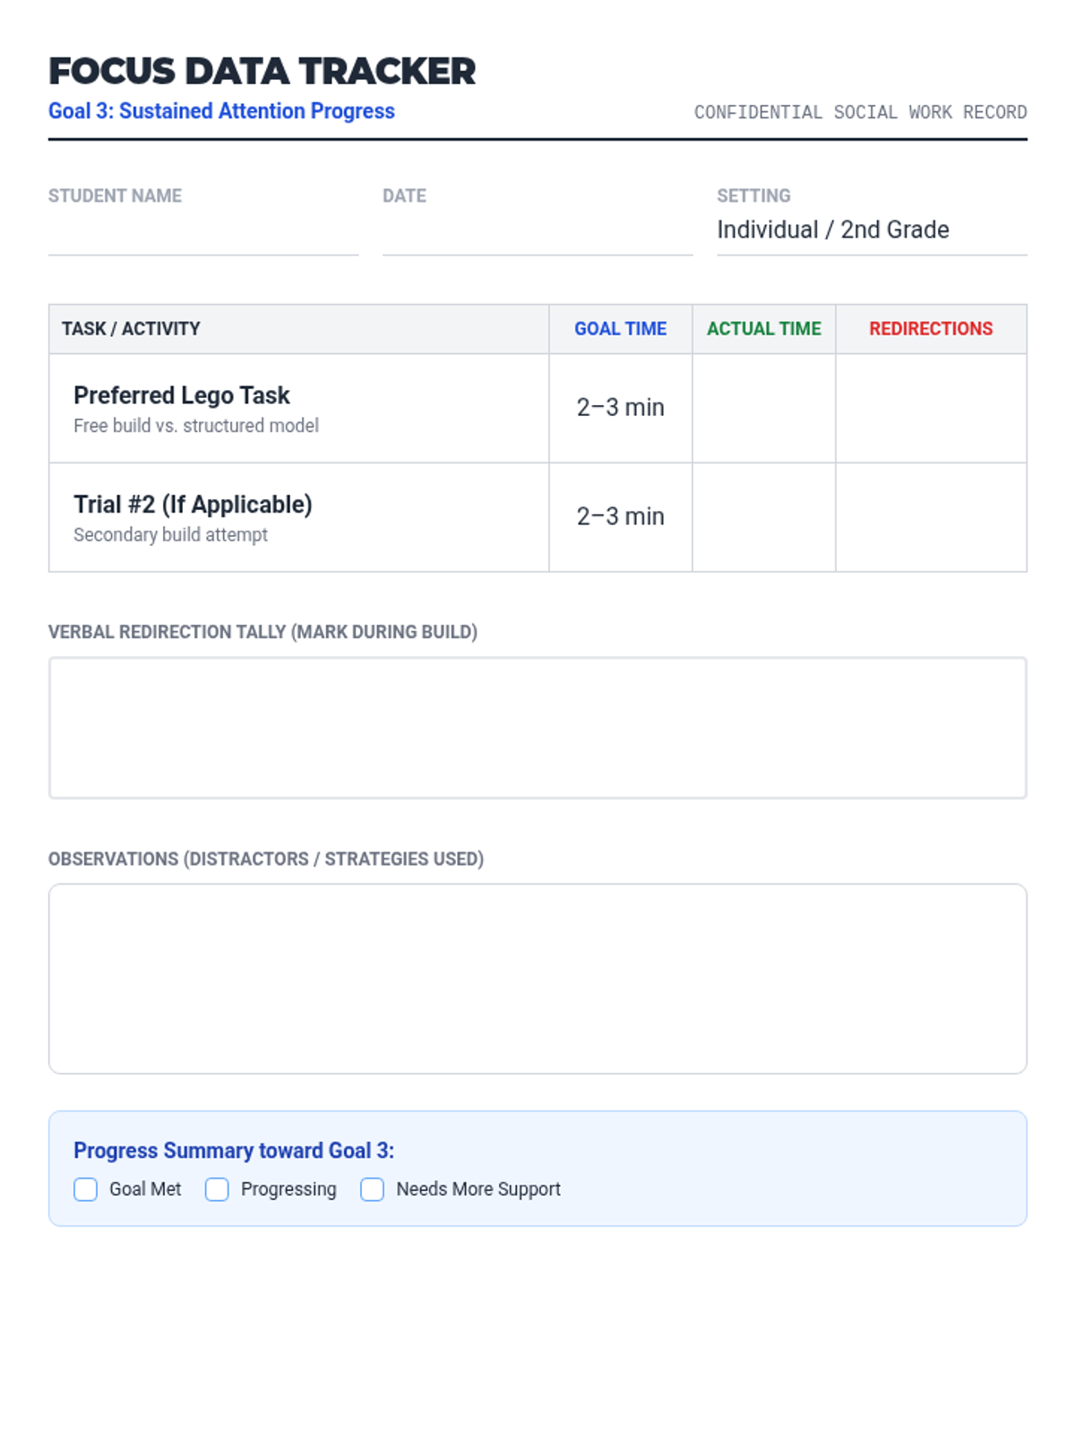Image resolution: width=1075 pixels, height=1434 pixels.
Task: Click the Goal Time column header
Action: coord(620,329)
